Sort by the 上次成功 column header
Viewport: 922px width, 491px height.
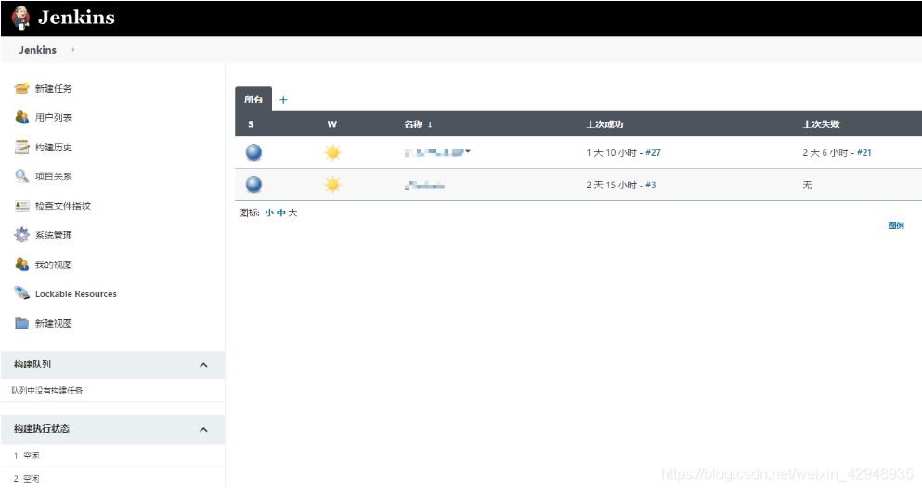point(604,124)
